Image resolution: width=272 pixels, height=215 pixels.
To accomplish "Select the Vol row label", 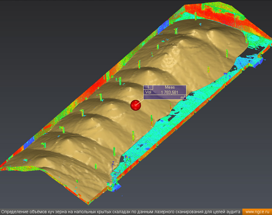I will pos(148,92).
